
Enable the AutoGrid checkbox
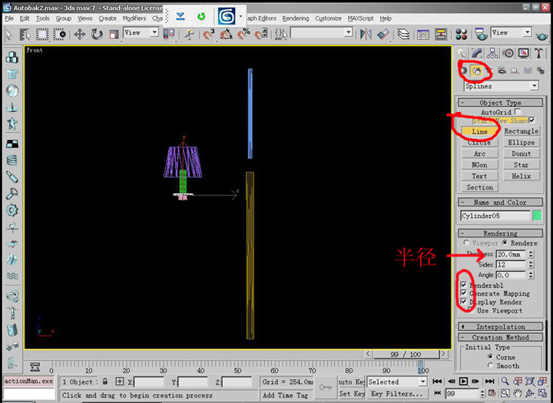(518, 112)
